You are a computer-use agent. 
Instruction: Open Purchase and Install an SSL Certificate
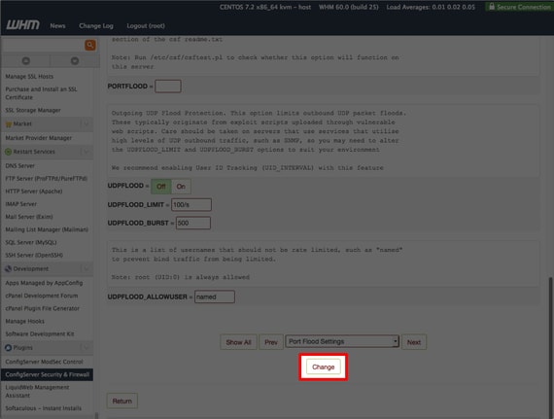(x=41, y=93)
